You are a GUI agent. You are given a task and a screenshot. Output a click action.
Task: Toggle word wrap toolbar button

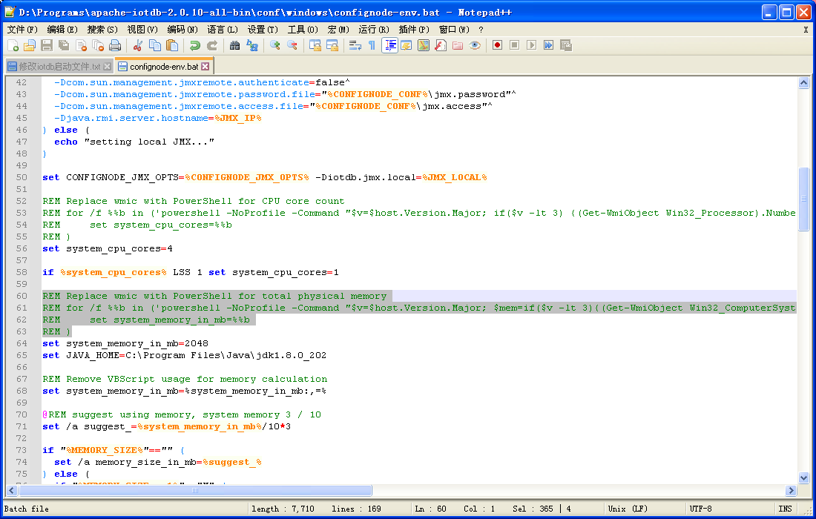click(355, 46)
